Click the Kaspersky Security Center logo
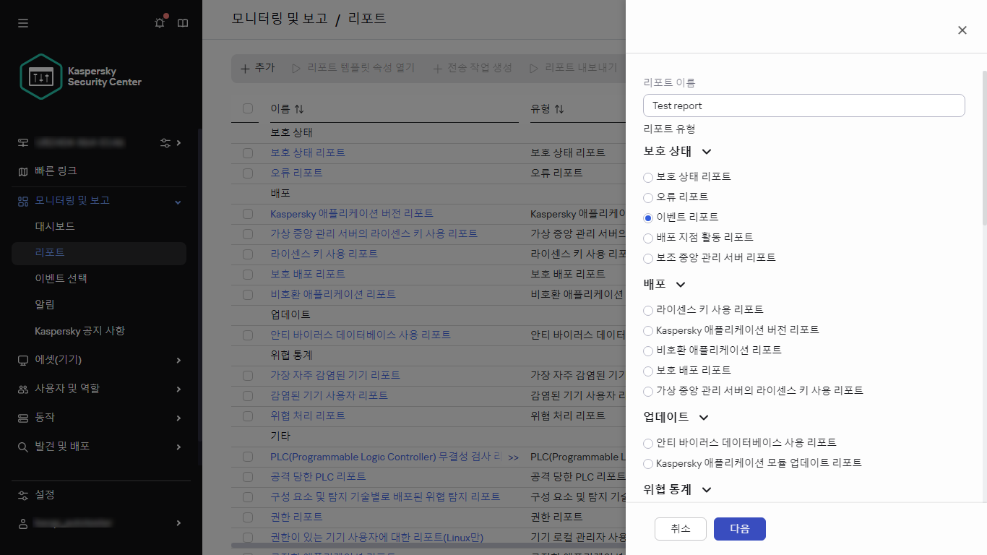 [x=40, y=75]
